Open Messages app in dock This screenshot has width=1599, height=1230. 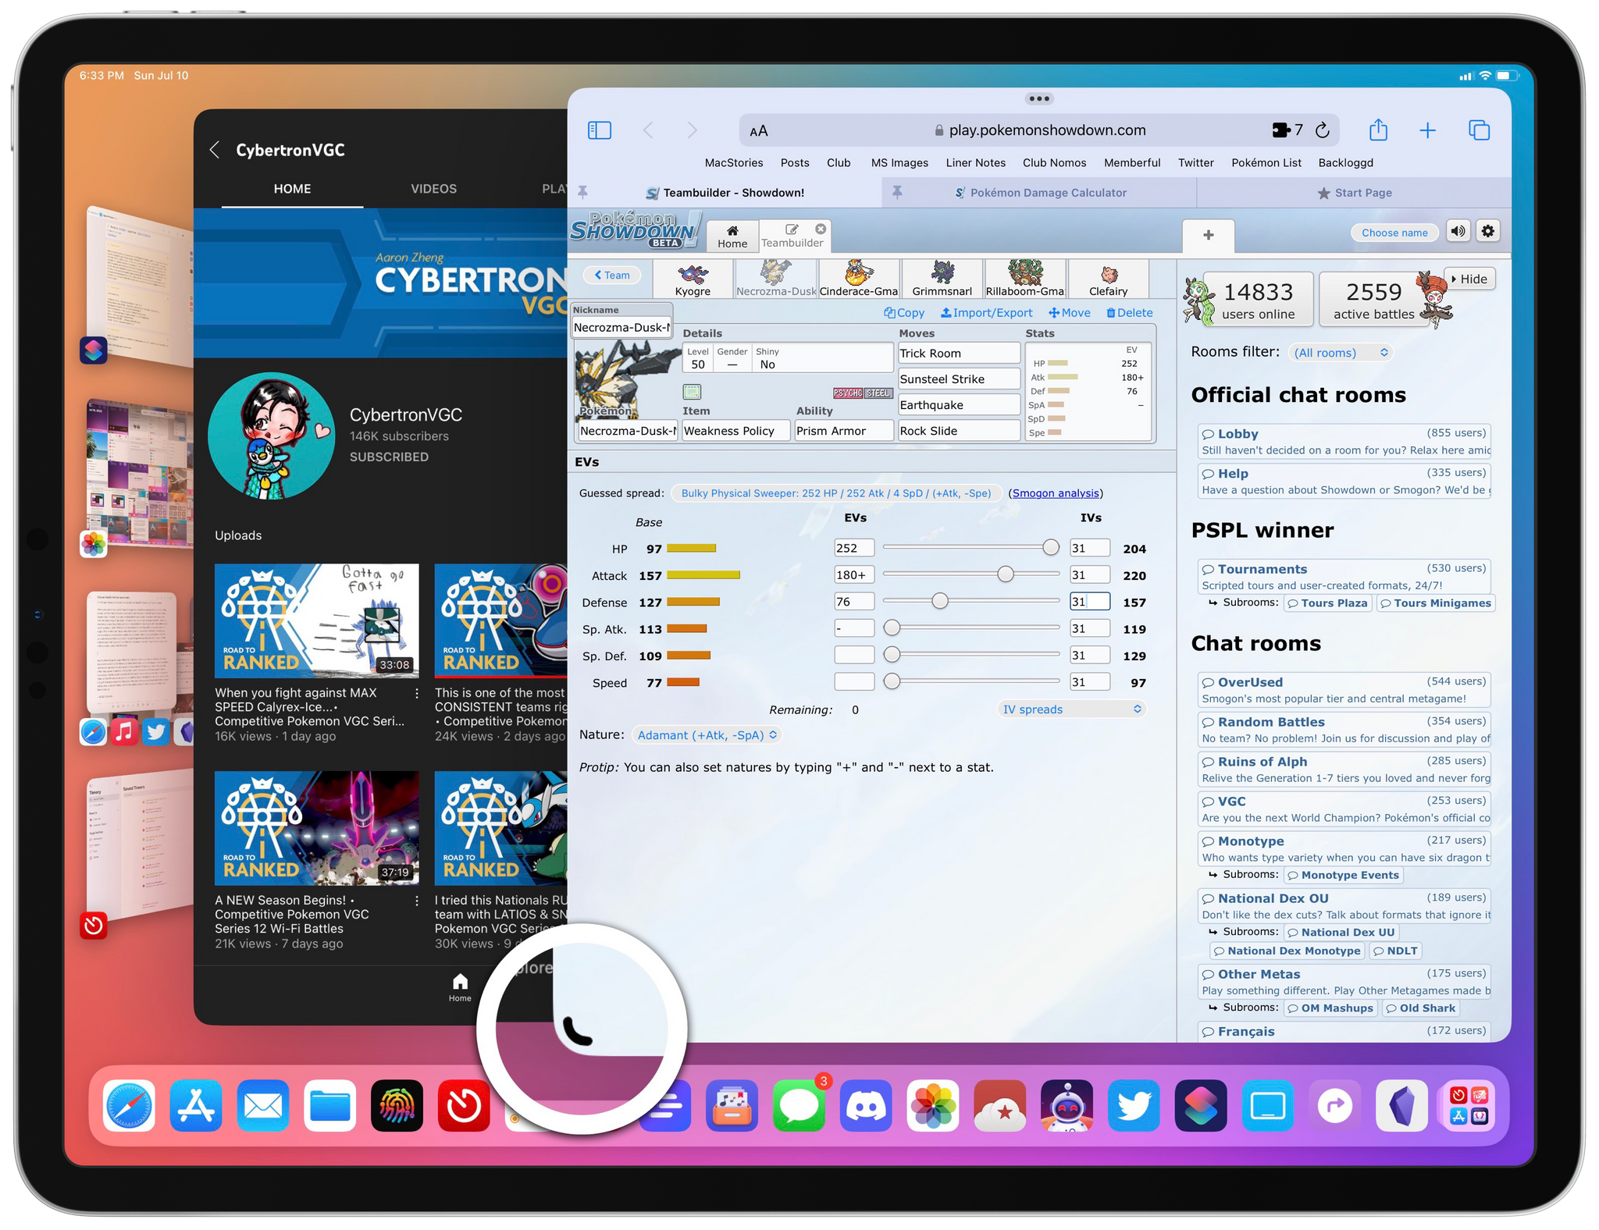coord(799,1105)
